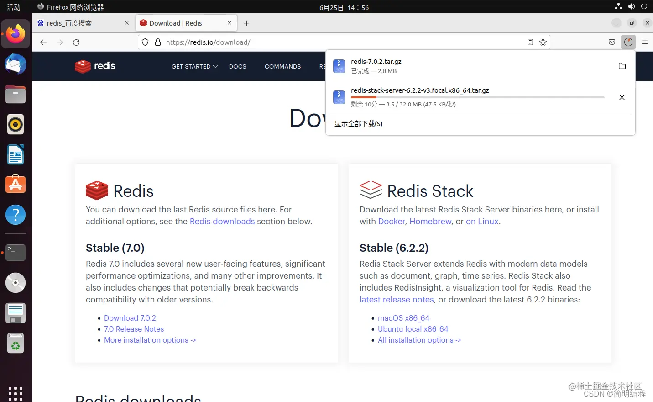The height and width of the screenshot is (402, 653).
Task: Click the address bar URL field
Action: 344,42
